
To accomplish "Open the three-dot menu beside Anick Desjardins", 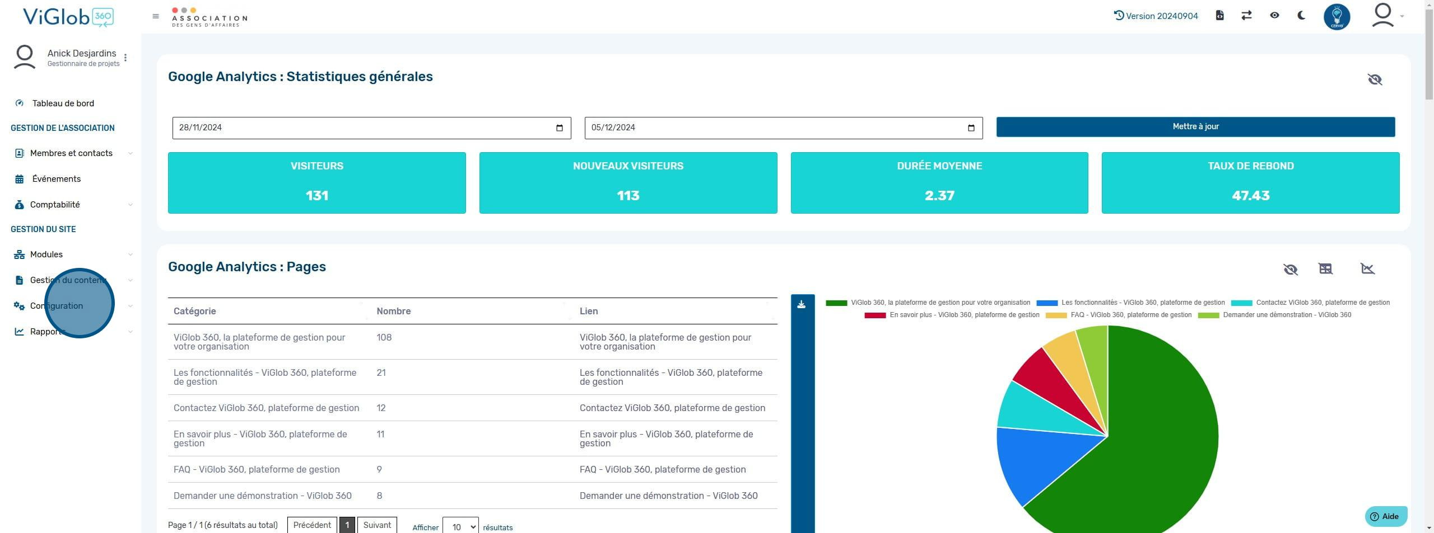I will click(x=125, y=58).
